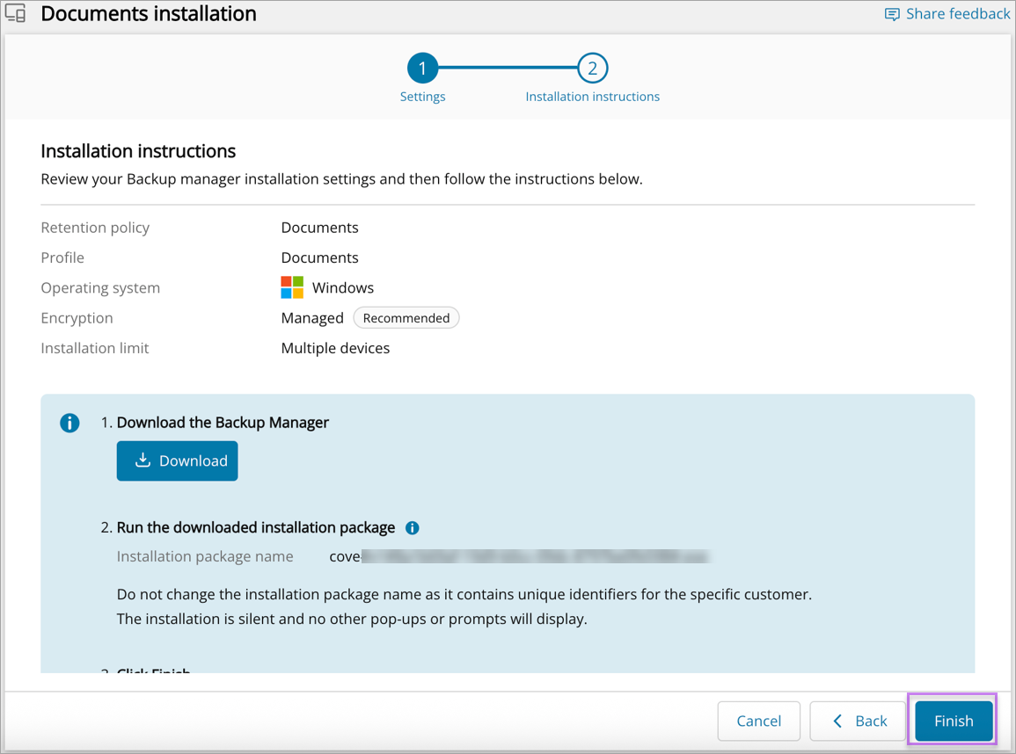Click the progress line between wizard steps

[x=508, y=68]
